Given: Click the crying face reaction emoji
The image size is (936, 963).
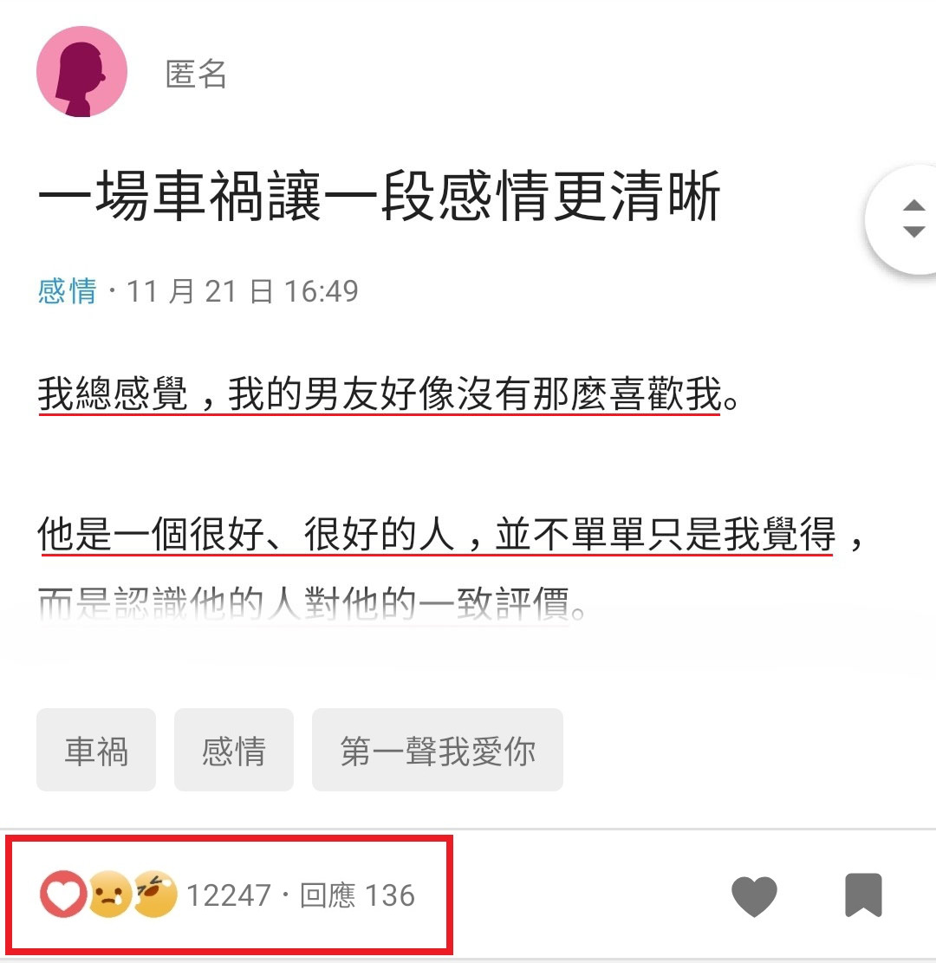Looking at the screenshot, I should click(110, 895).
